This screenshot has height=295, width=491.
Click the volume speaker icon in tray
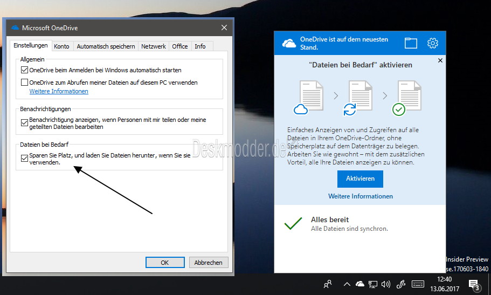click(x=386, y=284)
